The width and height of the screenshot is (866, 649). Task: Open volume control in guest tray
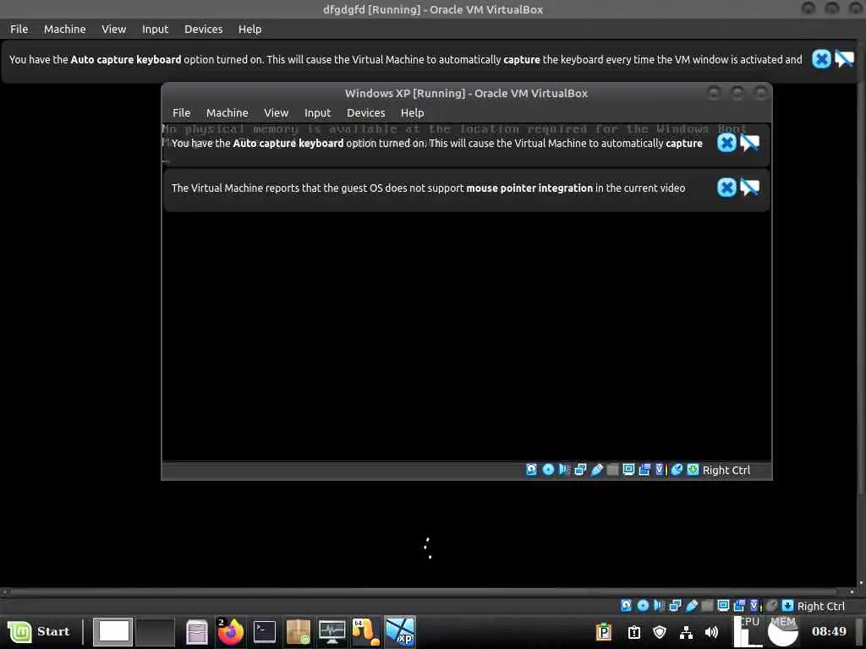[711, 632]
